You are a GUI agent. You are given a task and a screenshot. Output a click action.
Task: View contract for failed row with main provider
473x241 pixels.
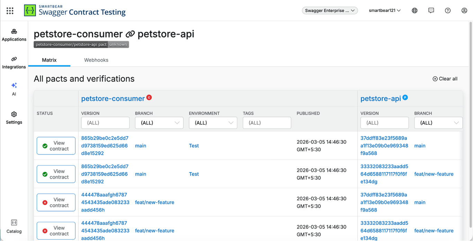tap(56, 203)
